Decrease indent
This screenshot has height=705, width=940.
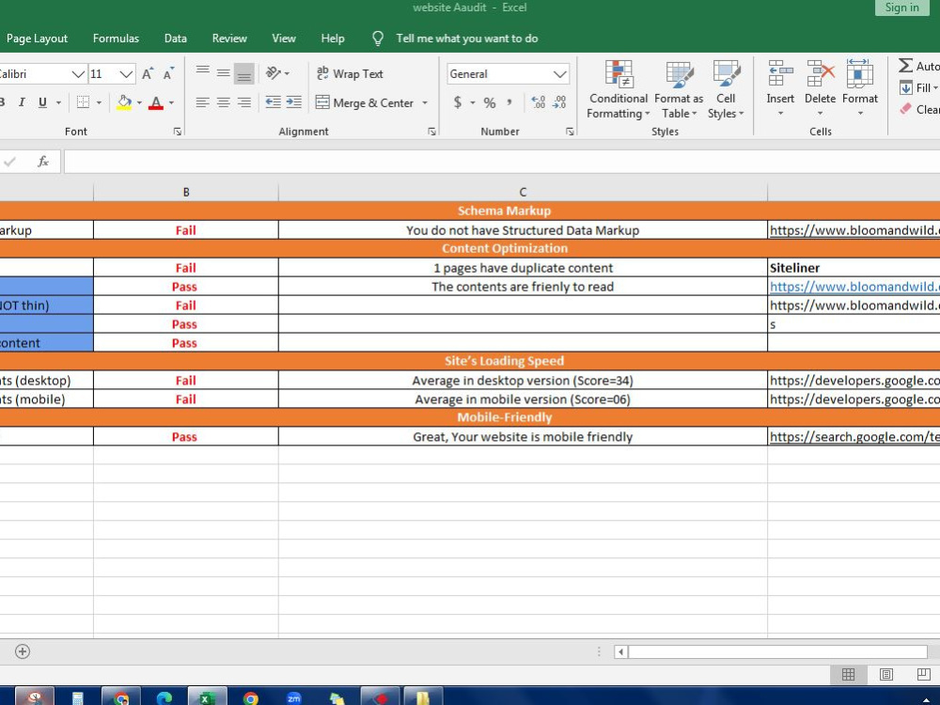click(273, 102)
